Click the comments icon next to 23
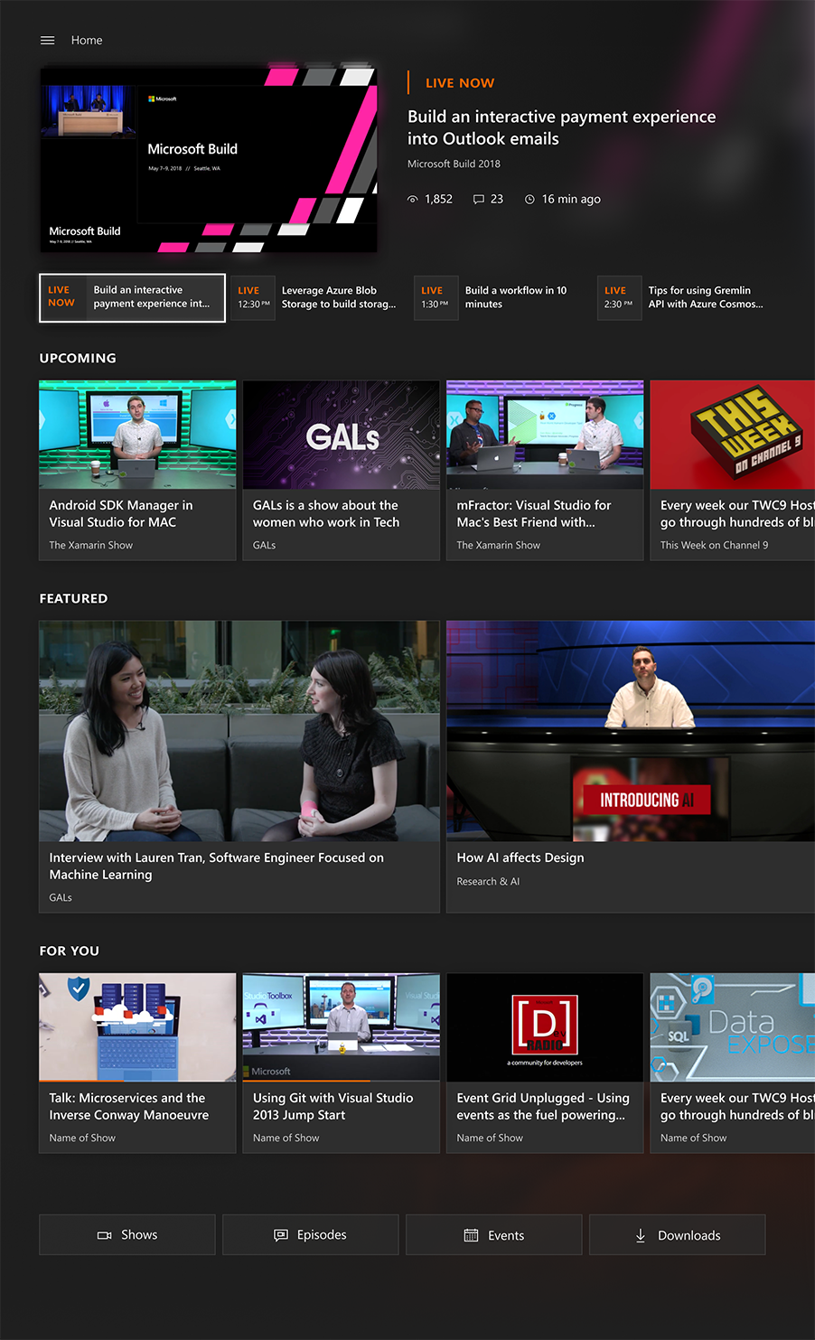The image size is (815, 1340). pyautogui.click(x=479, y=199)
